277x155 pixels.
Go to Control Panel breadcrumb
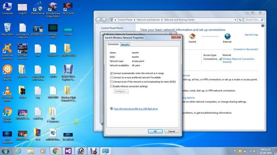point(125,20)
